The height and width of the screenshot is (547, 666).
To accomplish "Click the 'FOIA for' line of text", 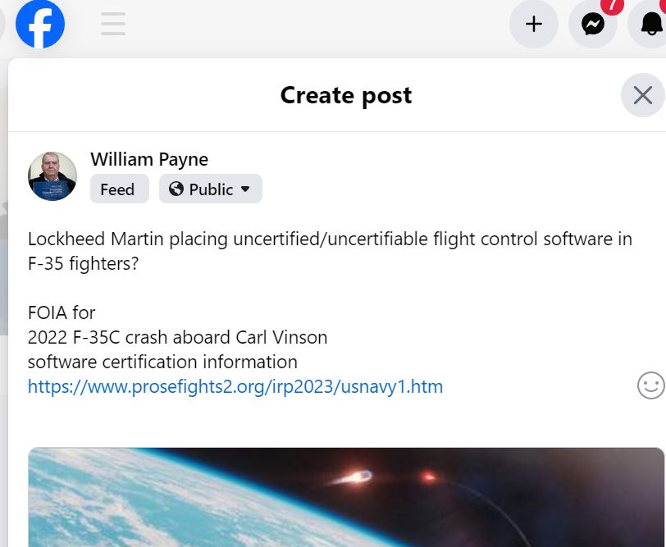I will pyautogui.click(x=62, y=313).
